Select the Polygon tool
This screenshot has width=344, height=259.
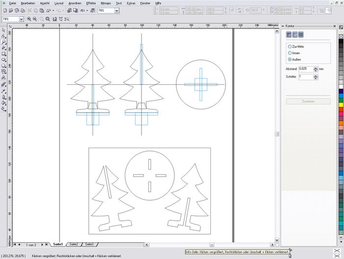tap(4, 66)
